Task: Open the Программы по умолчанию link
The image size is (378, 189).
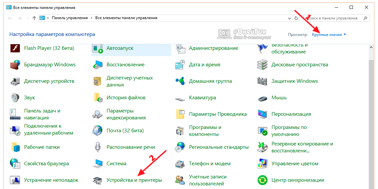Action: [x=289, y=131]
